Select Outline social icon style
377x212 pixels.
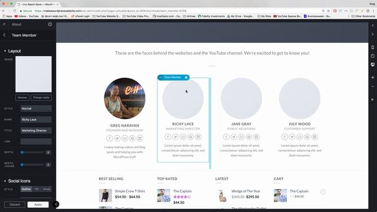tap(26, 189)
